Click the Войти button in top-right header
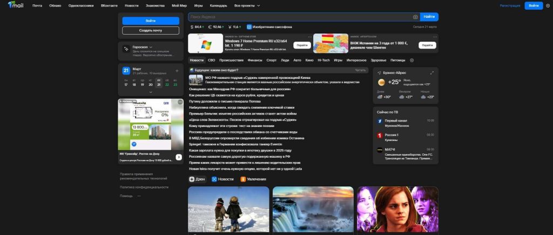Image resolution: width=553 pixels, height=235 pixels. tap(534, 5)
